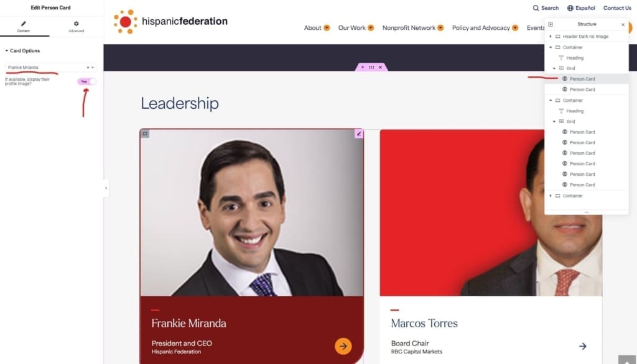
Task: Toggle the display profile image switch
Action: [86, 81]
